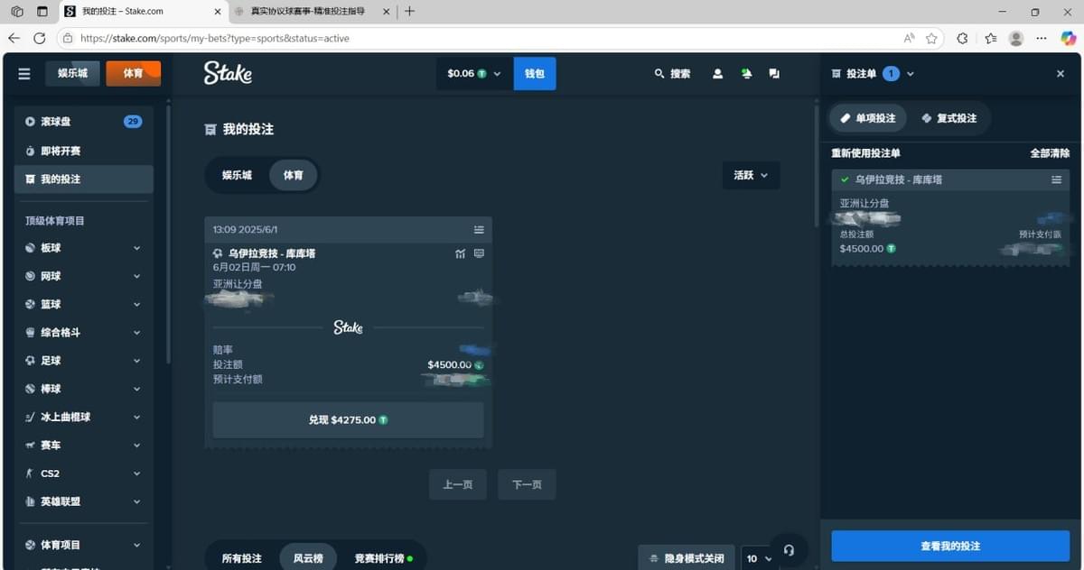Toggle 隐身模式关闭 ghost mode
1084x570 pixels.
click(x=686, y=558)
